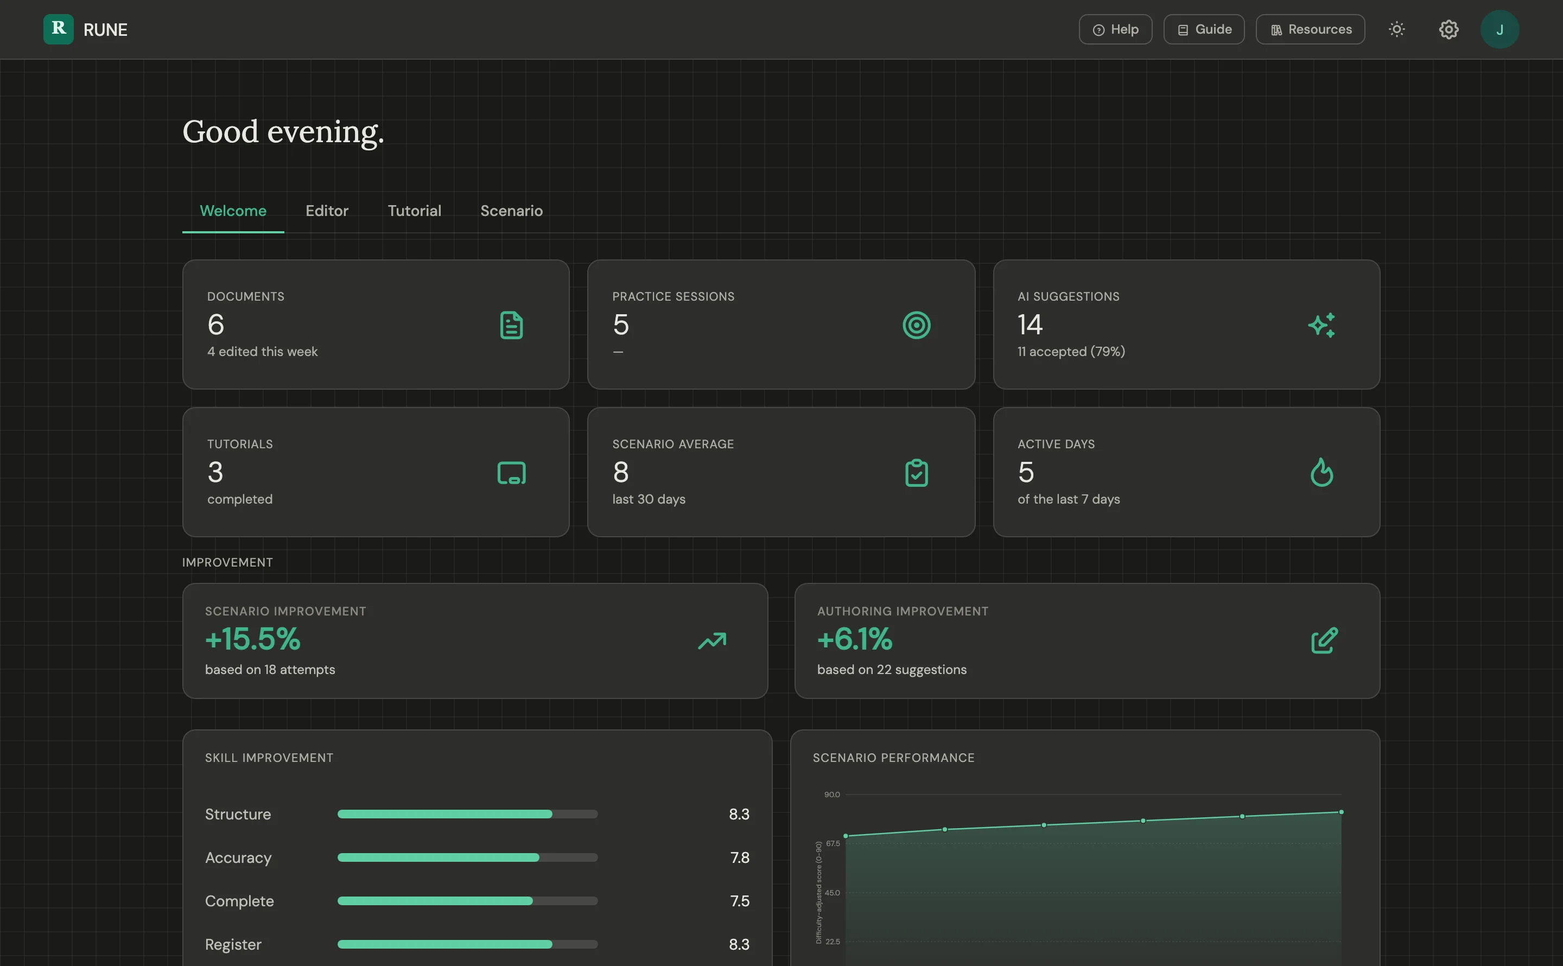1563x966 pixels.
Task: Click the first data point on Scenario Performance chart
Action: (x=846, y=836)
